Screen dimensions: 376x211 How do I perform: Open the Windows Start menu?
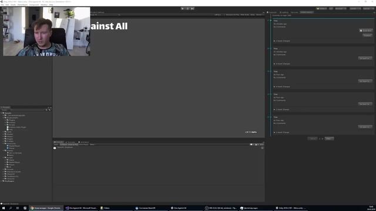tap(4, 208)
